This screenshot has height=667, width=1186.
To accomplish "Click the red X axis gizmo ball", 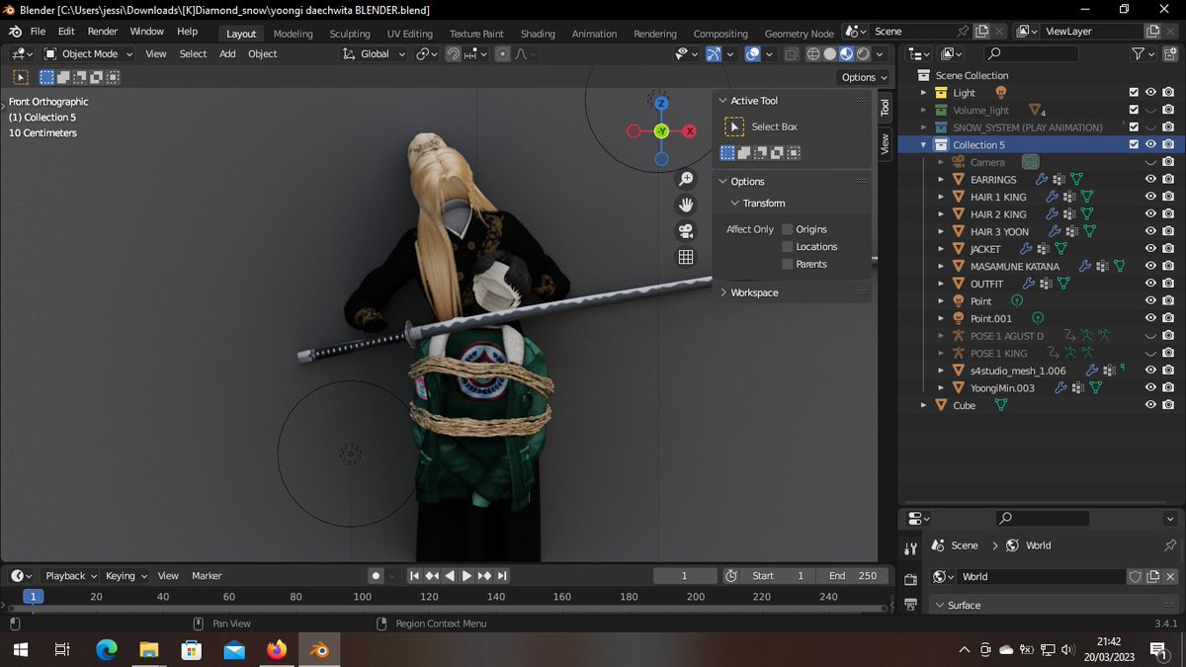I will tap(690, 130).
